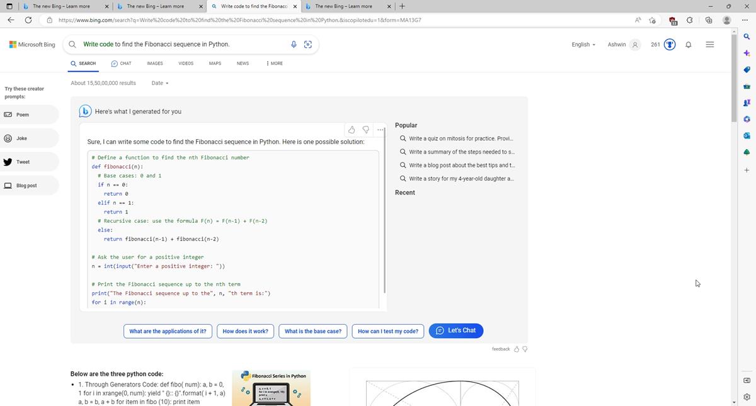Activate the voice search microphone
The height and width of the screenshot is (406, 756).
coord(293,44)
